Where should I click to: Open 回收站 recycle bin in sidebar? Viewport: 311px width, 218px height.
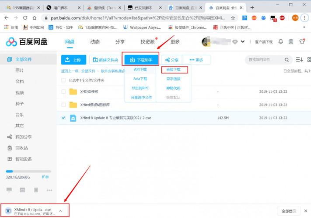[x=17, y=148]
